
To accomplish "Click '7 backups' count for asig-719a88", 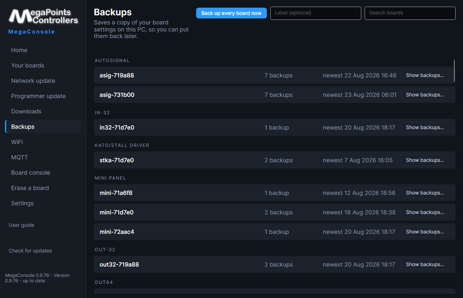I will pos(279,75).
